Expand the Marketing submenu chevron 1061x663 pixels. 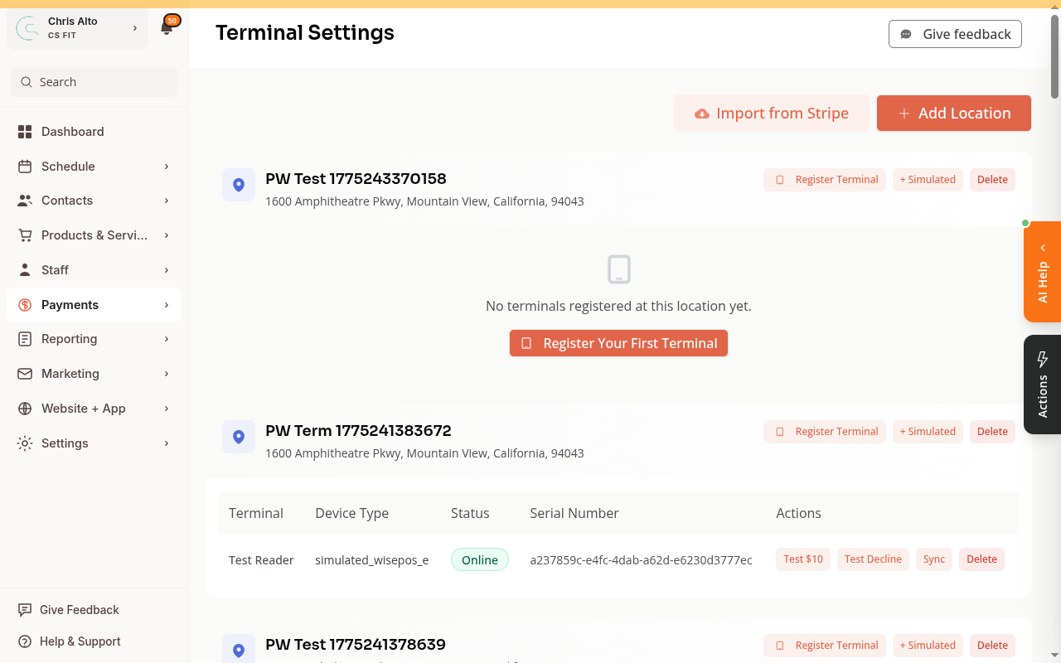167,374
